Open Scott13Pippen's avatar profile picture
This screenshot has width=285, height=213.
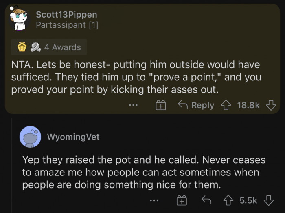pyautogui.click(x=18, y=19)
